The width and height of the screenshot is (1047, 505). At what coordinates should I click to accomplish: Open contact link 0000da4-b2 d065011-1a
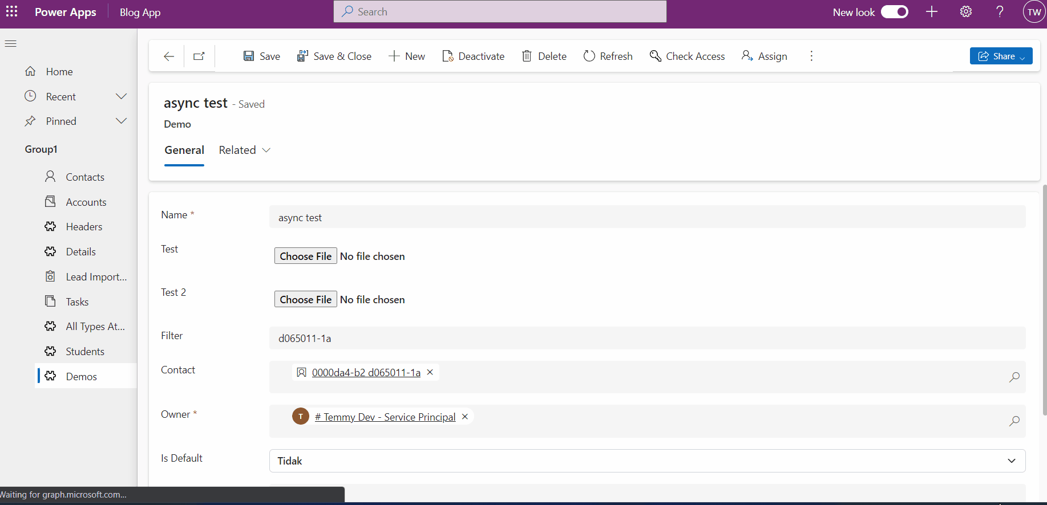click(x=366, y=373)
